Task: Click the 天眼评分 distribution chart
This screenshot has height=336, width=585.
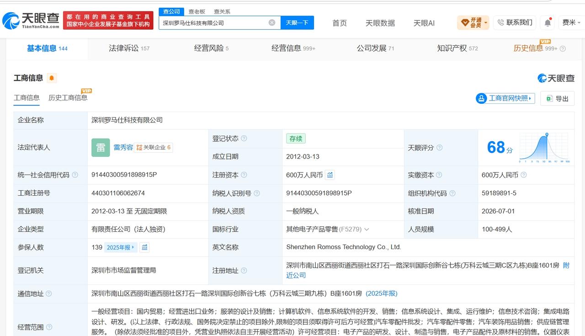Action: pyautogui.click(x=544, y=148)
